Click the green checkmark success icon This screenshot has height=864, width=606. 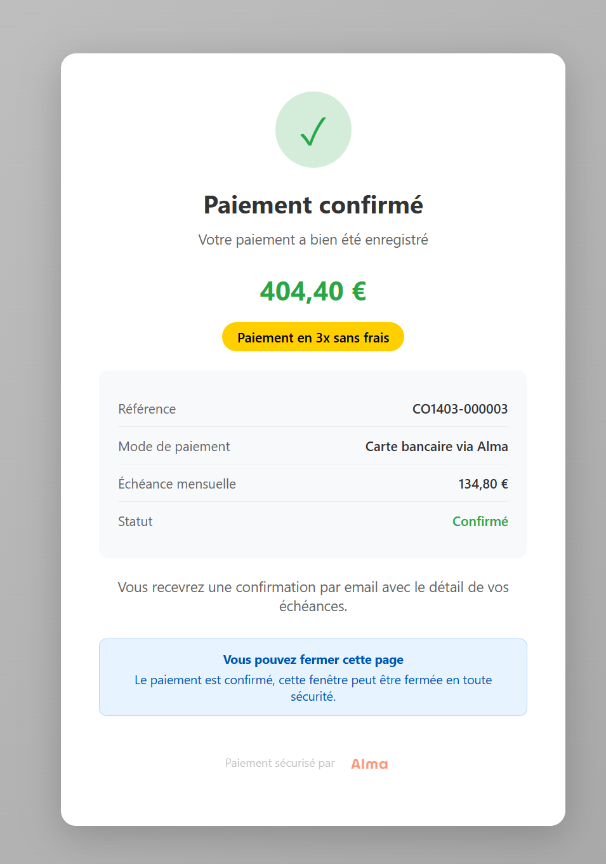pyautogui.click(x=313, y=132)
